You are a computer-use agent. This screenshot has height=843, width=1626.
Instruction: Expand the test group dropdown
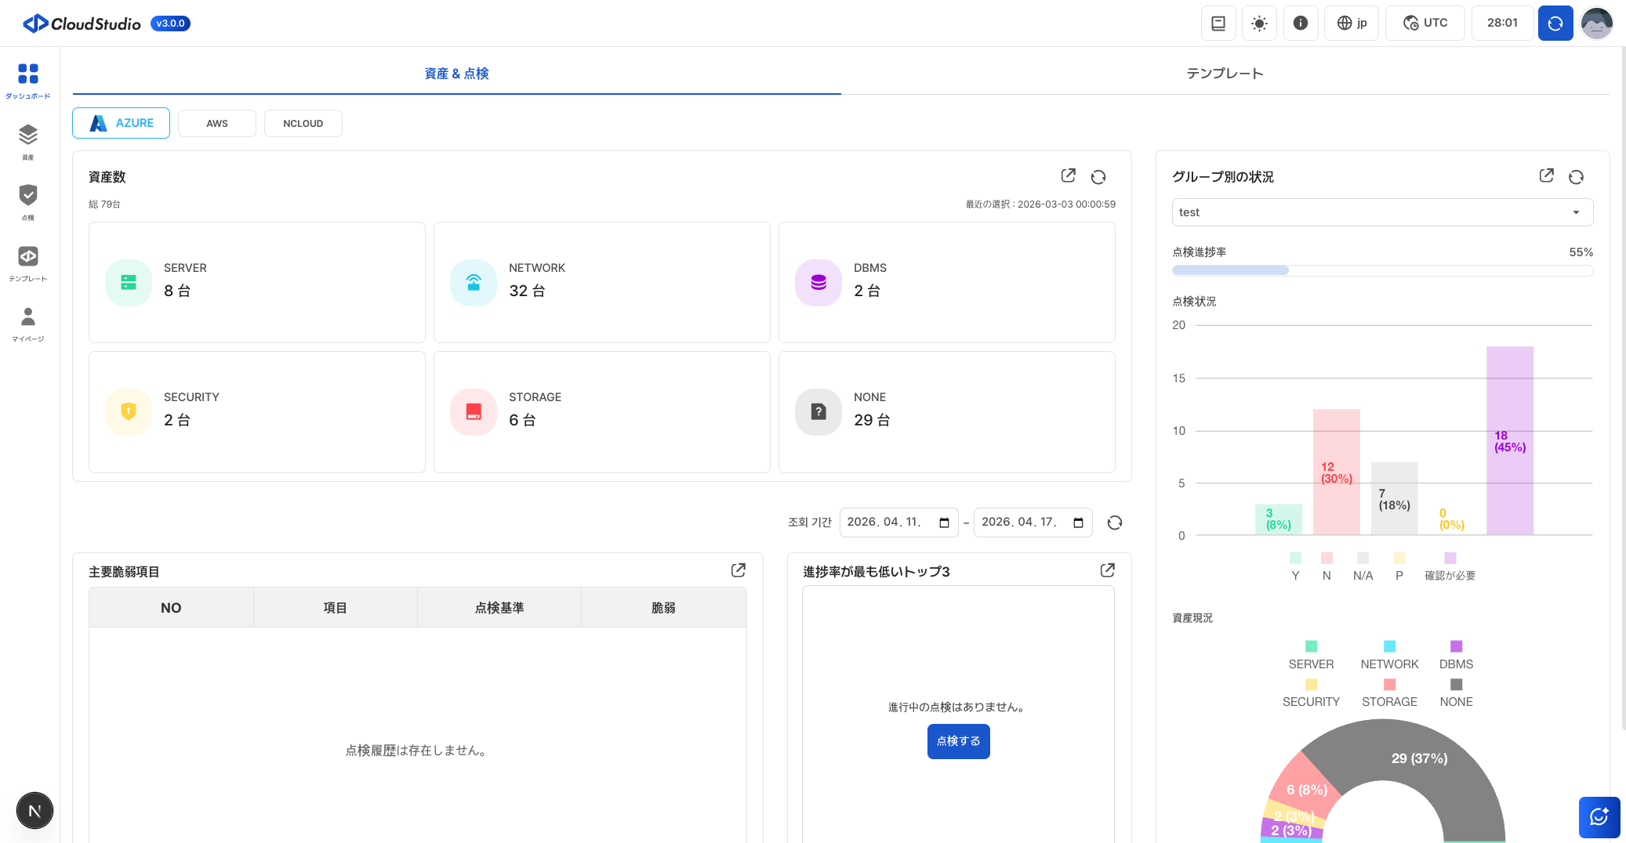click(1381, 212)
